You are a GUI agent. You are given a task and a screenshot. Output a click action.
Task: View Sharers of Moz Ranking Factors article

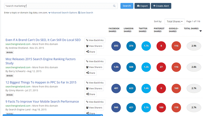pyautogui.click(x=94, y=67)
